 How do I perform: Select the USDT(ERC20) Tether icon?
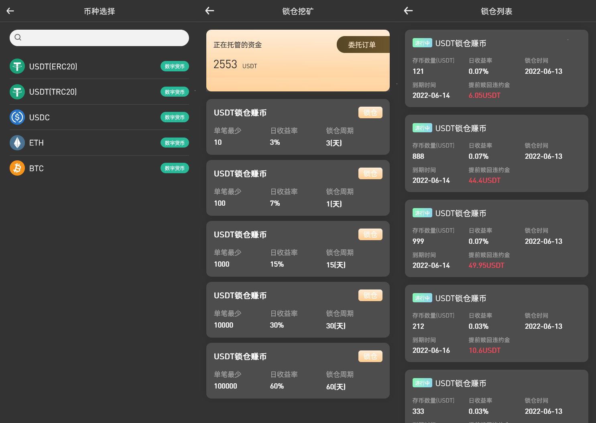[17, 66]
